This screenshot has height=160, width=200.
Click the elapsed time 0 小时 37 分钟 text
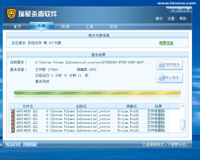tap(62, 76)
